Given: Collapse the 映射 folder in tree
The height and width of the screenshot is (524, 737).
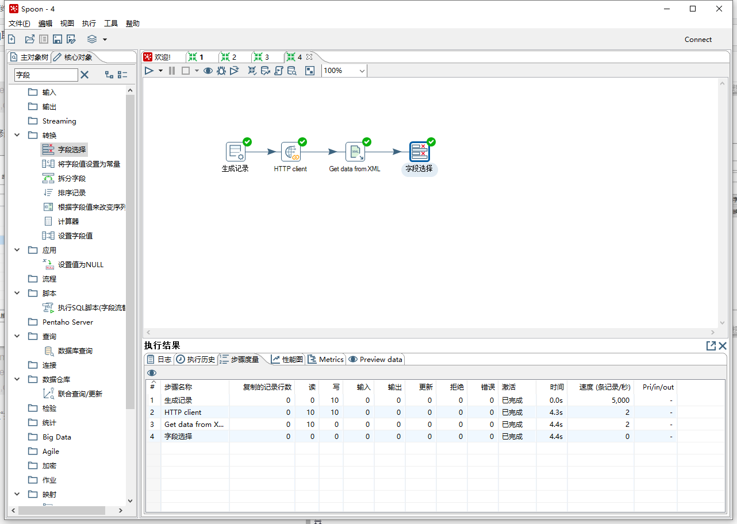Looking at the screenshot, I should tap(17, 495).
